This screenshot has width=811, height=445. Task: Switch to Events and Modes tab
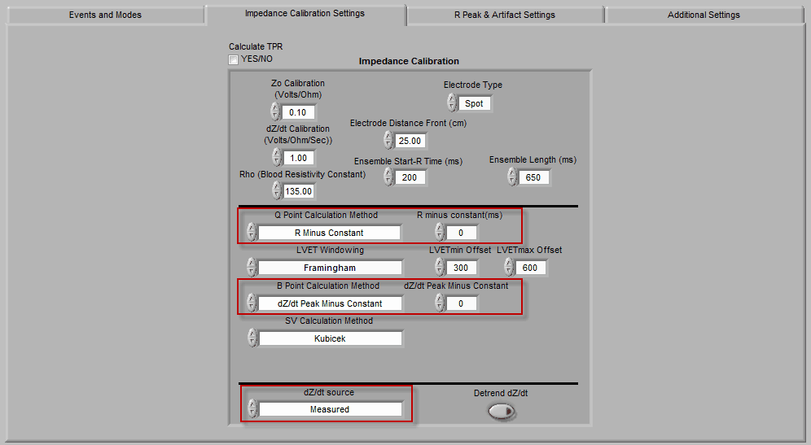click(106, 15)
